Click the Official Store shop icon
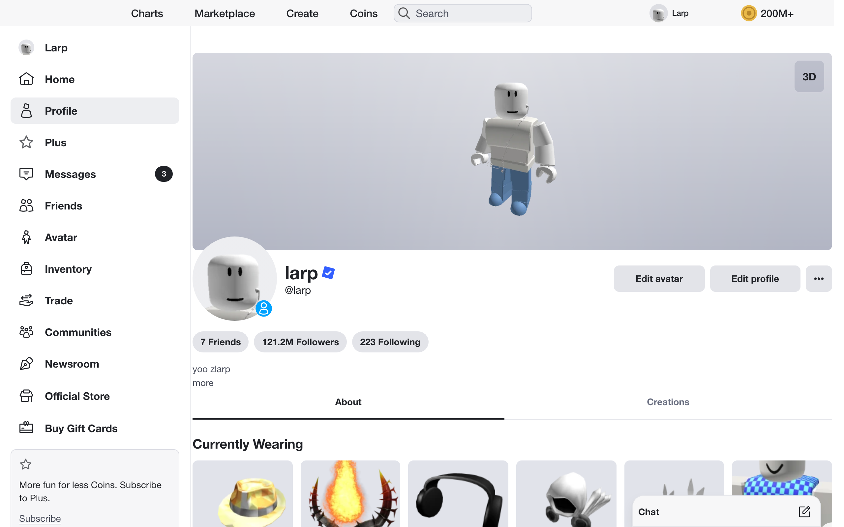This screenshot has width=844, height=527. 26,396
